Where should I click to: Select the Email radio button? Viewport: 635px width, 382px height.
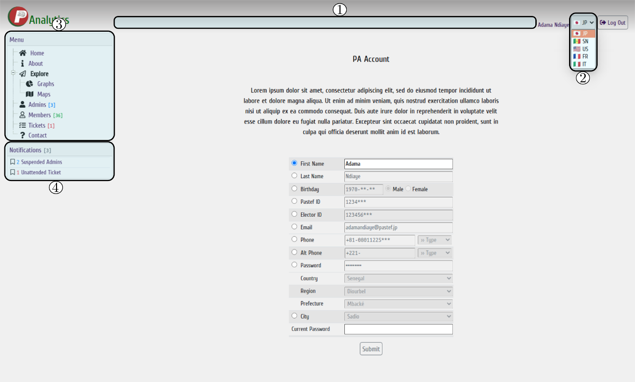(294, 226)
